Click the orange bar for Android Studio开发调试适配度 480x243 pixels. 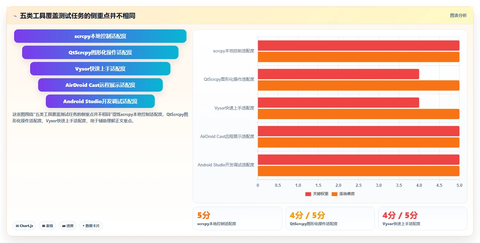pyautogui.click(x=359, y=171)
